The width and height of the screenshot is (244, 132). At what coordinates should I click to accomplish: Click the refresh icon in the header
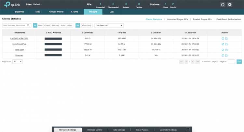click(223, 5)
